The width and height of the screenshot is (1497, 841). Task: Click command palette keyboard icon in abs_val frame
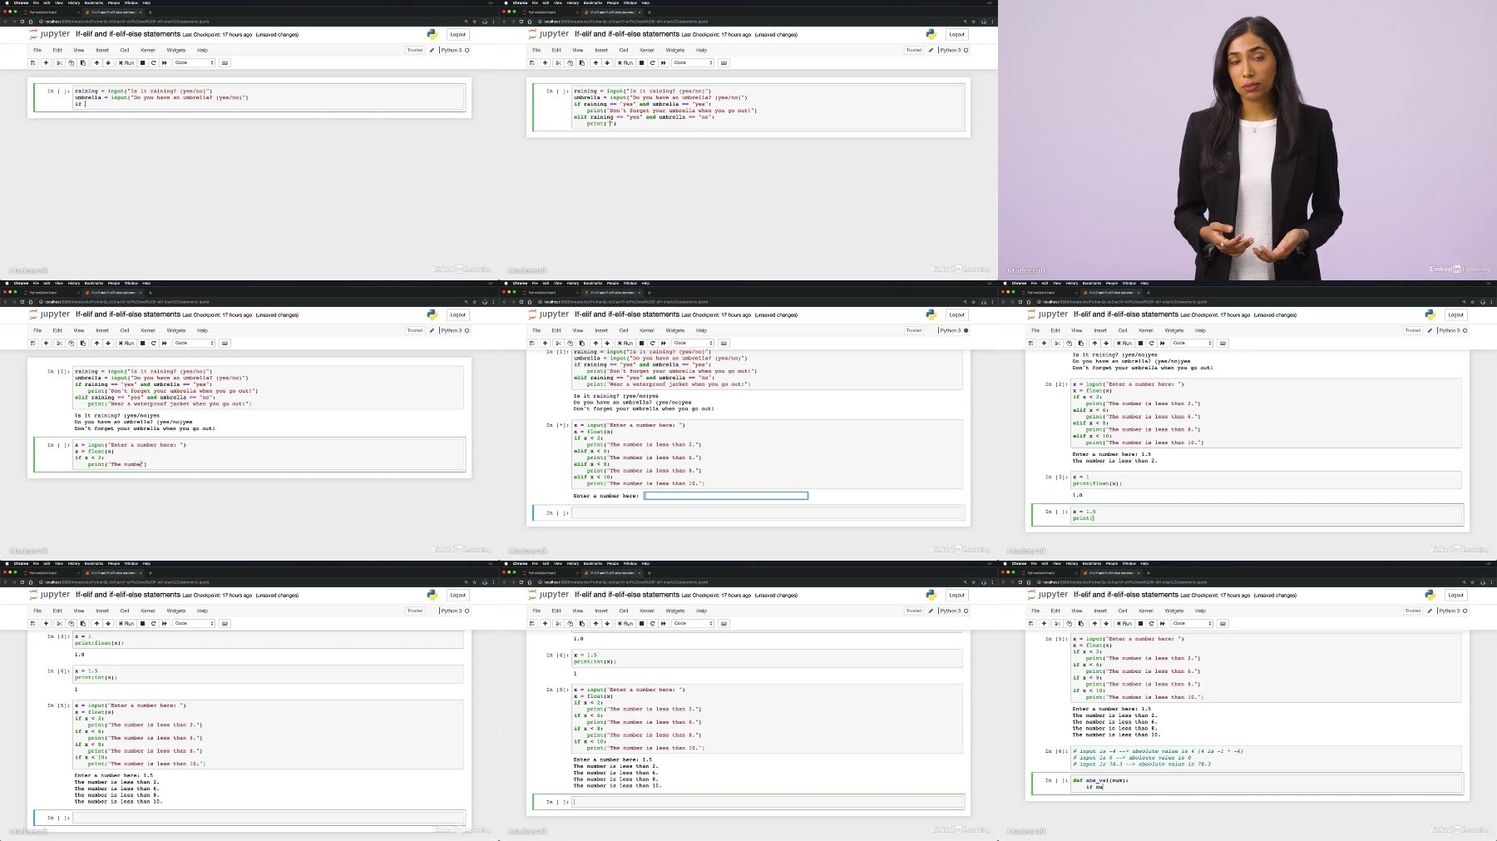point(1223,623)
